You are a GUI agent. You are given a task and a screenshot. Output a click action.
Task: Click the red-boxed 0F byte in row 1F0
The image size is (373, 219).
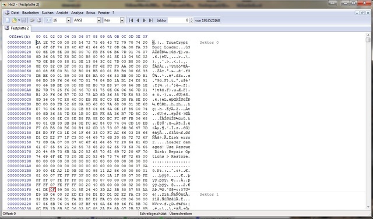[52, 190]
